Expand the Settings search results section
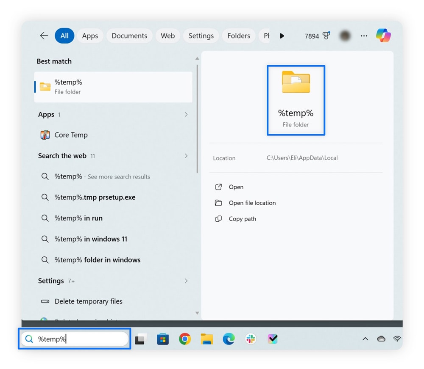Viewport: 424px width, 369px height. (186, 281)
